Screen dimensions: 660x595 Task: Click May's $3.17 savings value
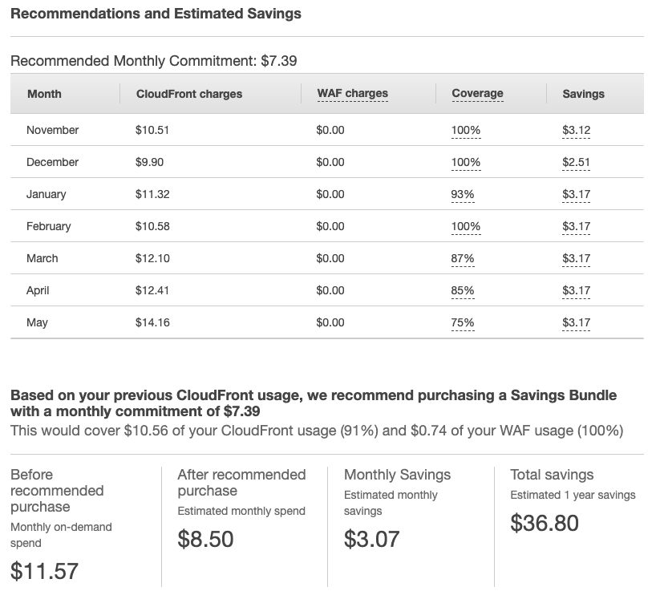(577, 322)
